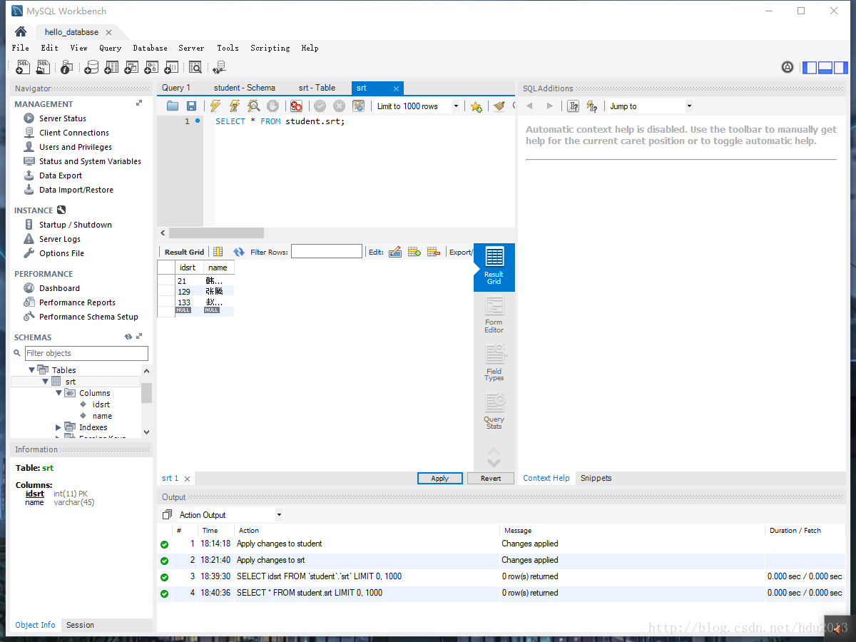Switch to the Query 1 tab
856x642 pixels.
tap(176, 88)
